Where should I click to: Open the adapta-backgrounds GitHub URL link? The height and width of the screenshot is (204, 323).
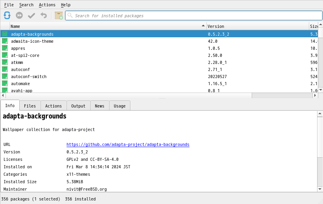click(x=128, y=144)
